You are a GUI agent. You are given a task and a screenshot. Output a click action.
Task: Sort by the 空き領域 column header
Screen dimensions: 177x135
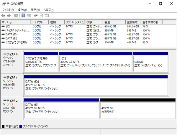click(133, 22)
